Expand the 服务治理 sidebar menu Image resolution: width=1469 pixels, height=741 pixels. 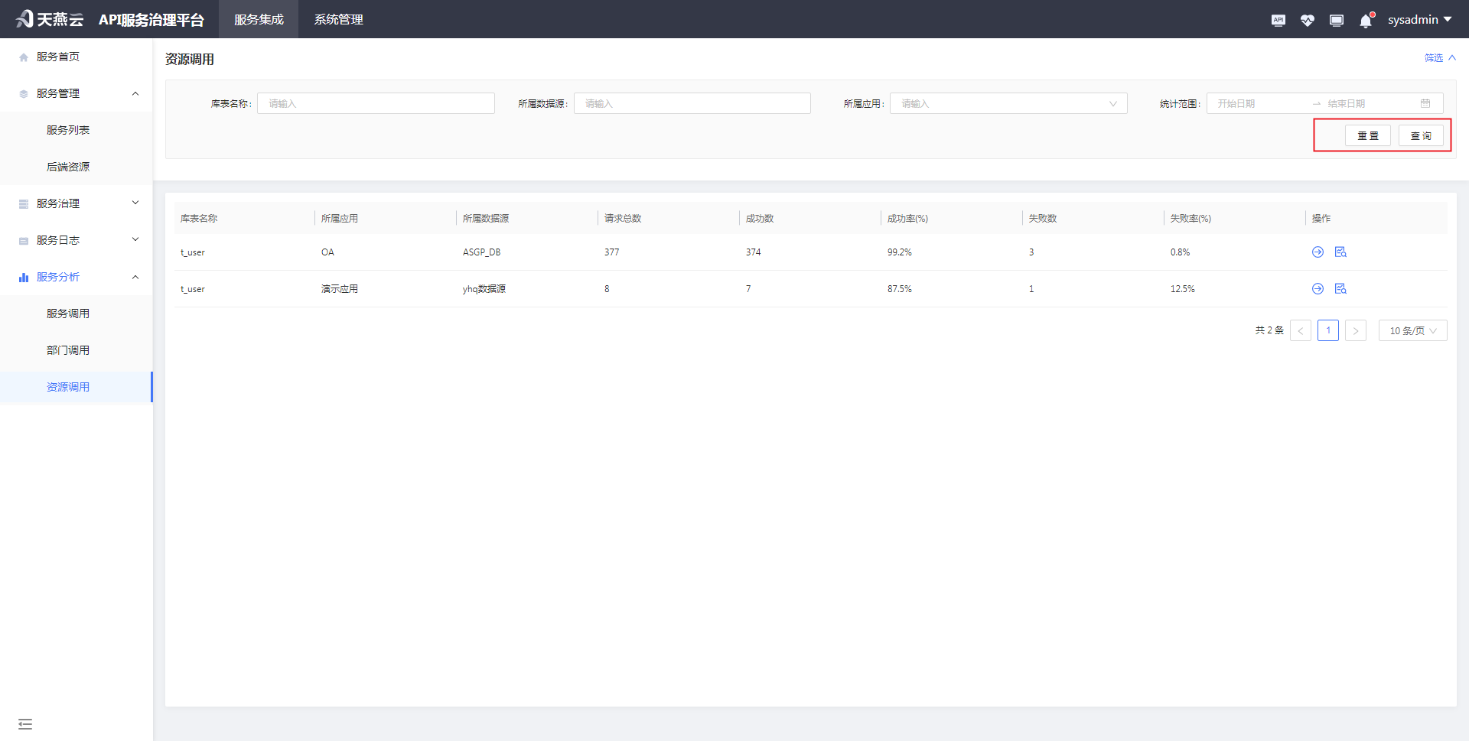point(77,203)
